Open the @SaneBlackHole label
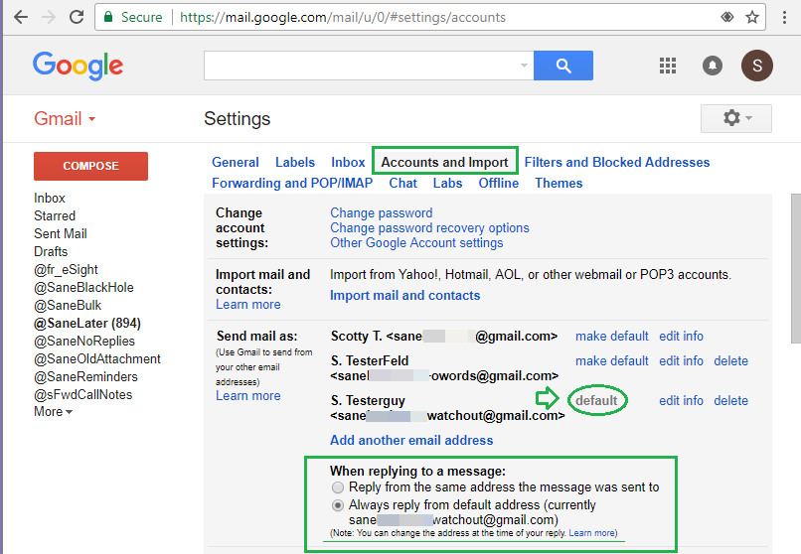 [83, 287]
